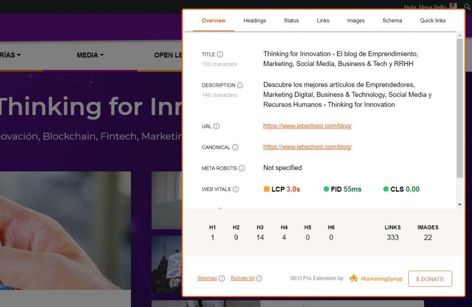Click the Elena Bello avatar in the admin bar

(453, 6)
